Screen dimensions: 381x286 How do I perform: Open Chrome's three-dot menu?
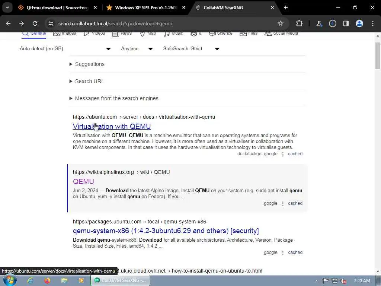pyautogui.click(x=373, y=23)
